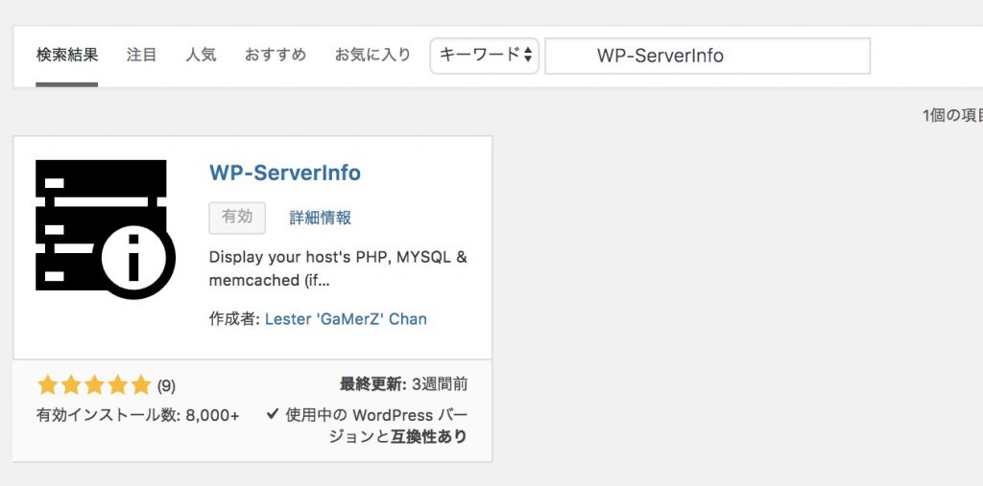Screen dimensions: 983x486
Task: Click the 有効 button
Action: point(237,218)
